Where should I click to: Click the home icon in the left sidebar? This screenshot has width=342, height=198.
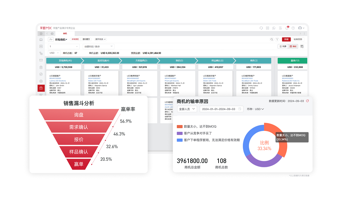41,39
